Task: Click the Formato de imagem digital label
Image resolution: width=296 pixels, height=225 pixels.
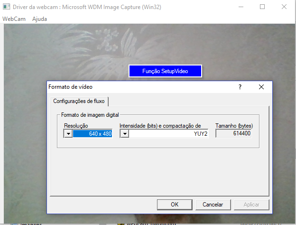Action: (x=90, y=115)
